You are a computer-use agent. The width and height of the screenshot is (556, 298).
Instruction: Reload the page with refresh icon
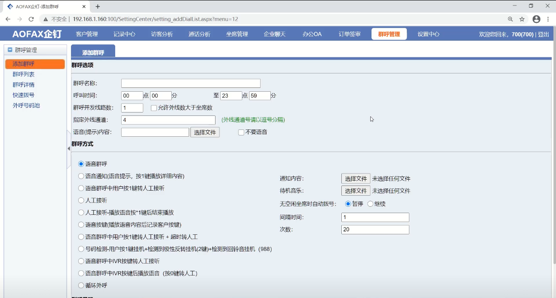31,19
